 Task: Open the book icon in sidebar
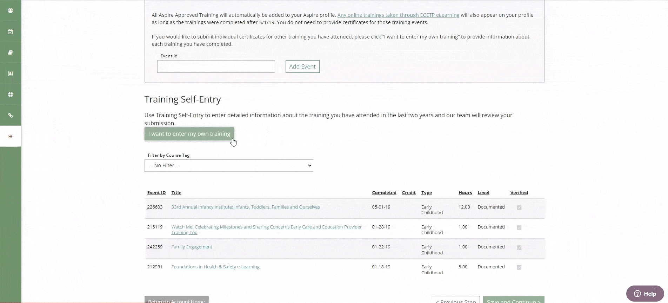(11, 52)
